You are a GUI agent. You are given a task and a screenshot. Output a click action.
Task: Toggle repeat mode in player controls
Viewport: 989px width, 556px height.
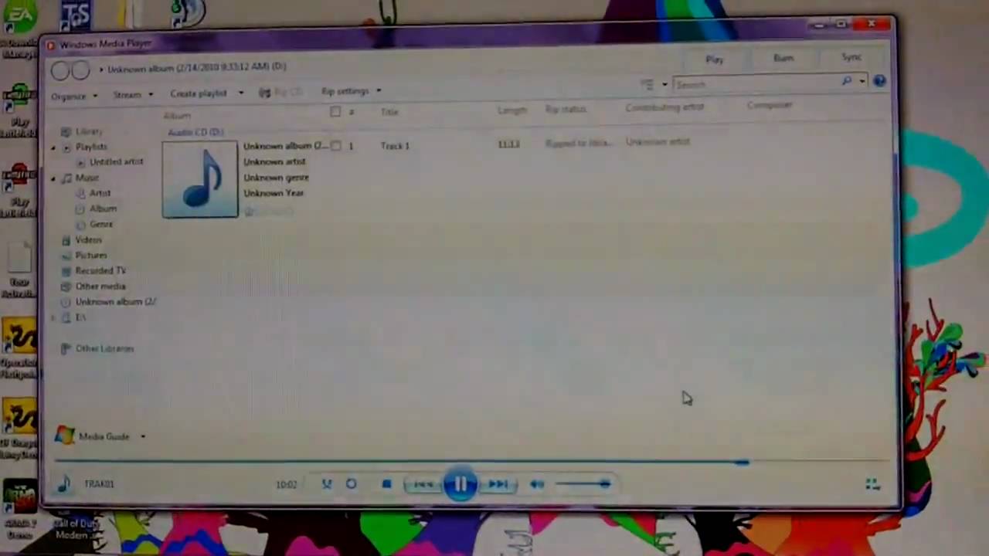tap(351, 484)
